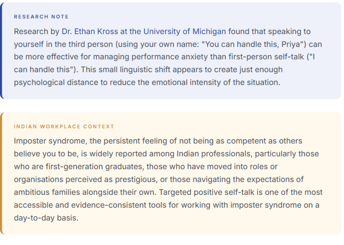Click the blue left border of research note
This screenshot has height=245, width=344.
click(1, 51)
